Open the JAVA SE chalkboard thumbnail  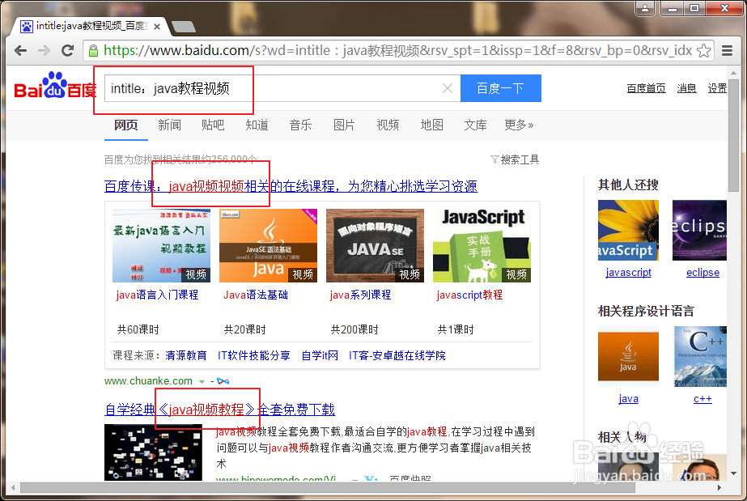(x=375, y=246)
